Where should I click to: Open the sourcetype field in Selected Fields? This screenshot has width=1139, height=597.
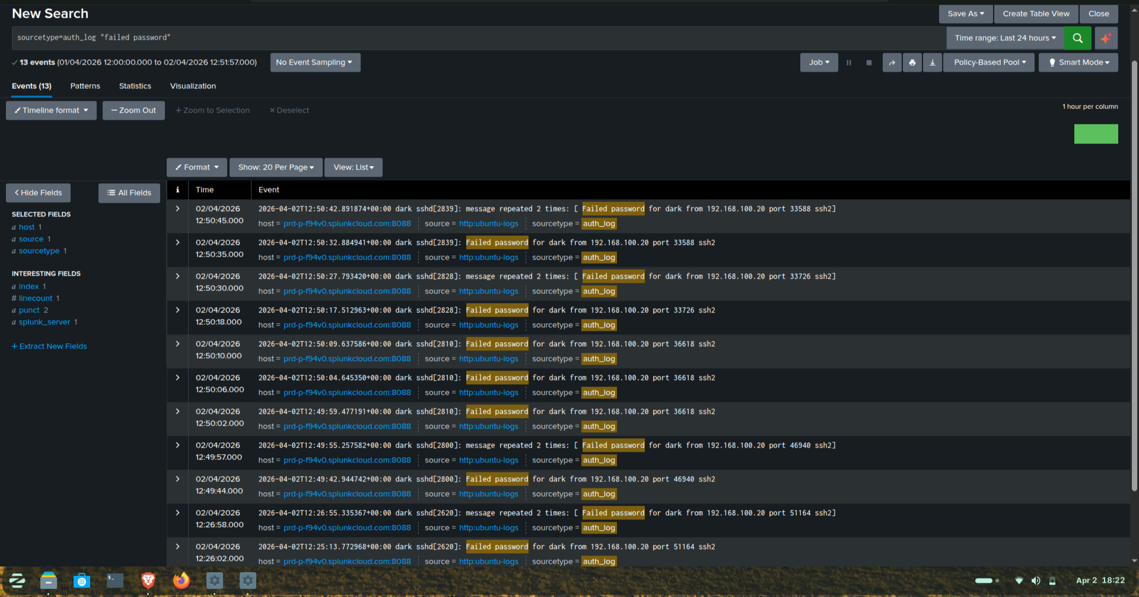tap(39, 251)
